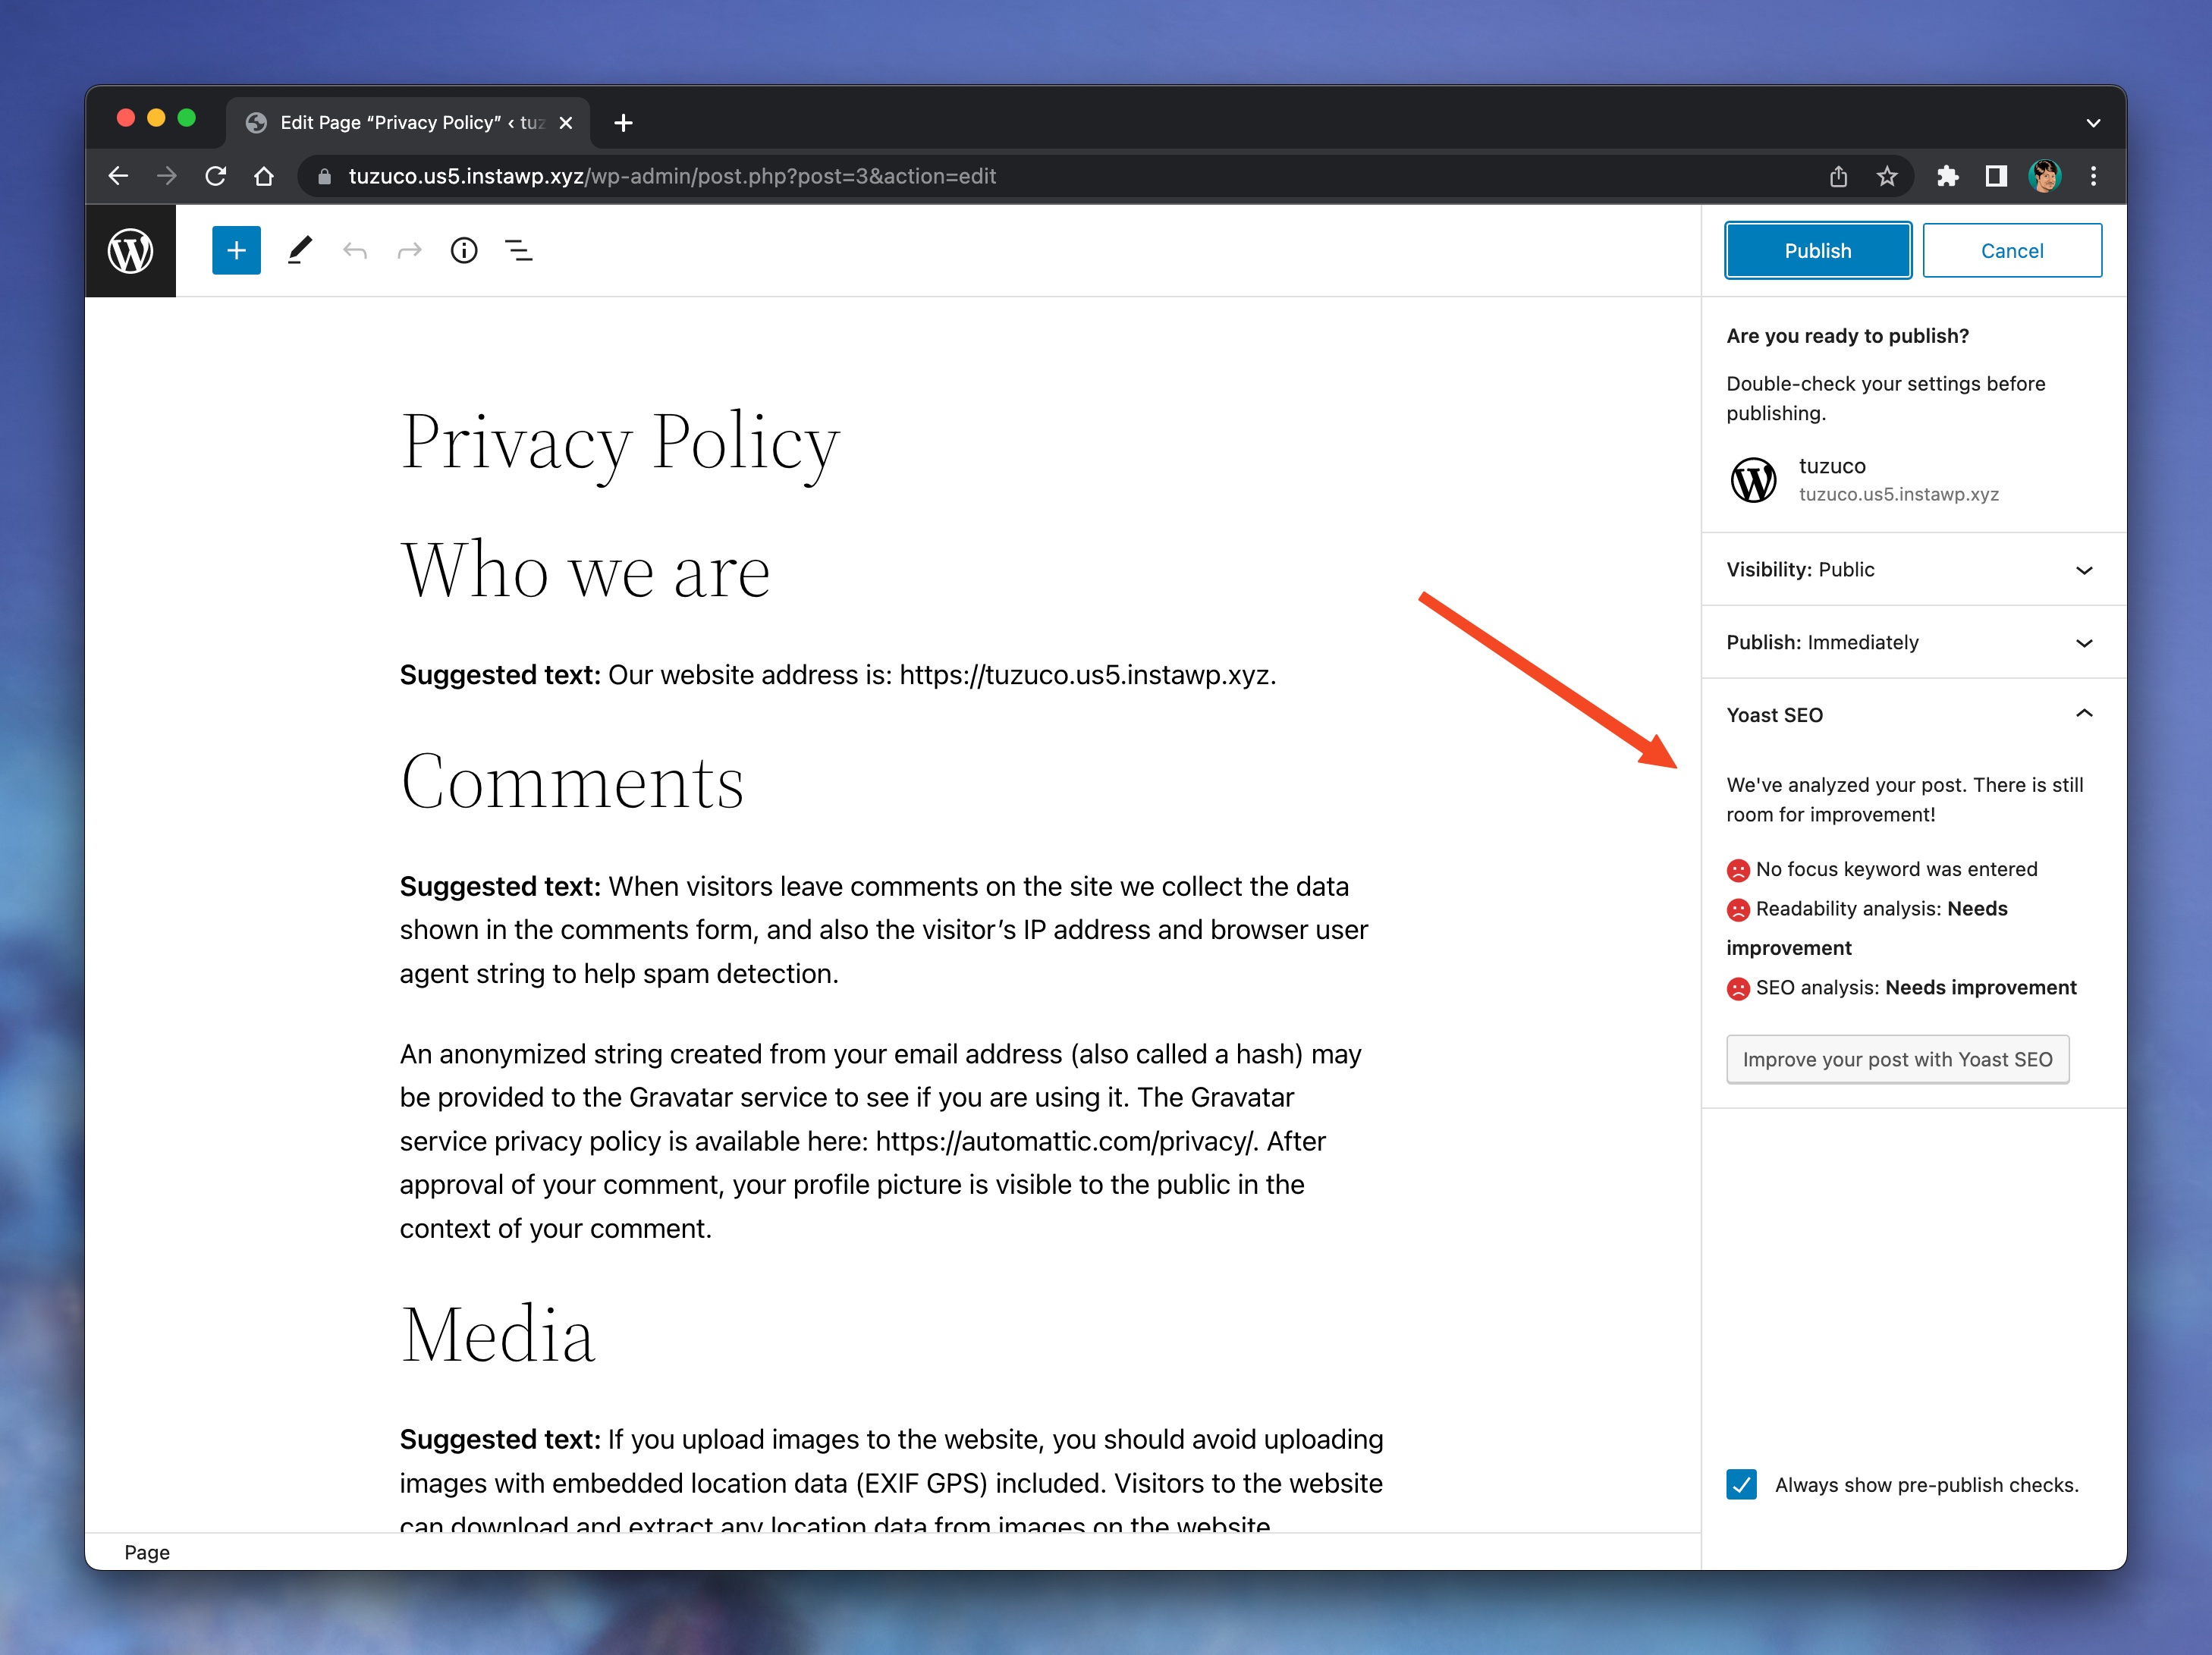Click the undo arrow in toolbar
Screen dimensions: 2212x1655
tap(355, 250)
